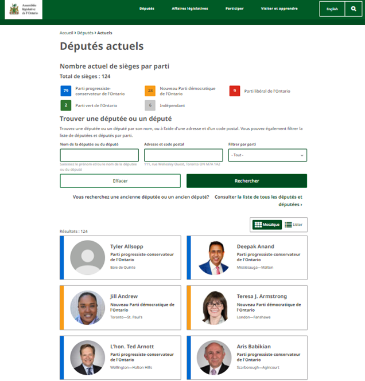
Task: Click the green 2 seats Parti vert badge
Action: [x=65, y=105]
